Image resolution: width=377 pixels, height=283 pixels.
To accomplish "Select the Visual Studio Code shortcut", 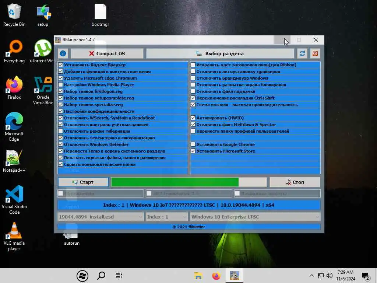I will (x=14, y=200).
